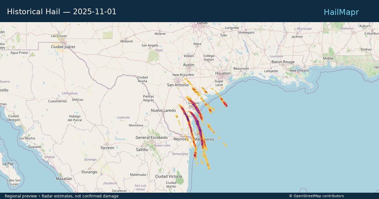The height and width of the screenshot is (199, 379).
Task: Click the Delicias city label
Action: (x=78, y=99)
